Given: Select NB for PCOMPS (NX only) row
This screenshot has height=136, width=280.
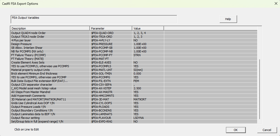Looking at the screenshot, I should pos(134,51).
